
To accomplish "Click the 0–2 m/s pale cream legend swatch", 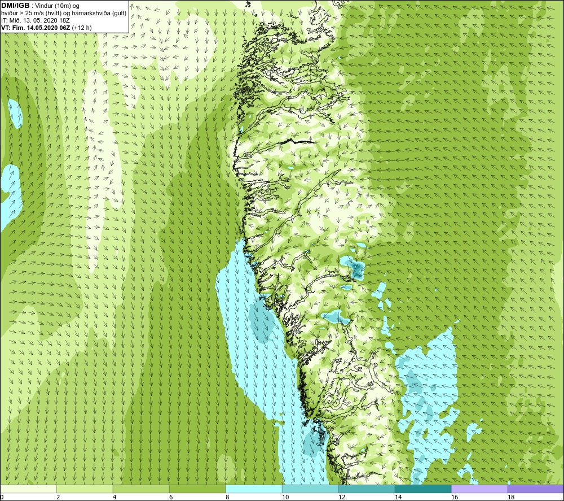I will [28, 489].
